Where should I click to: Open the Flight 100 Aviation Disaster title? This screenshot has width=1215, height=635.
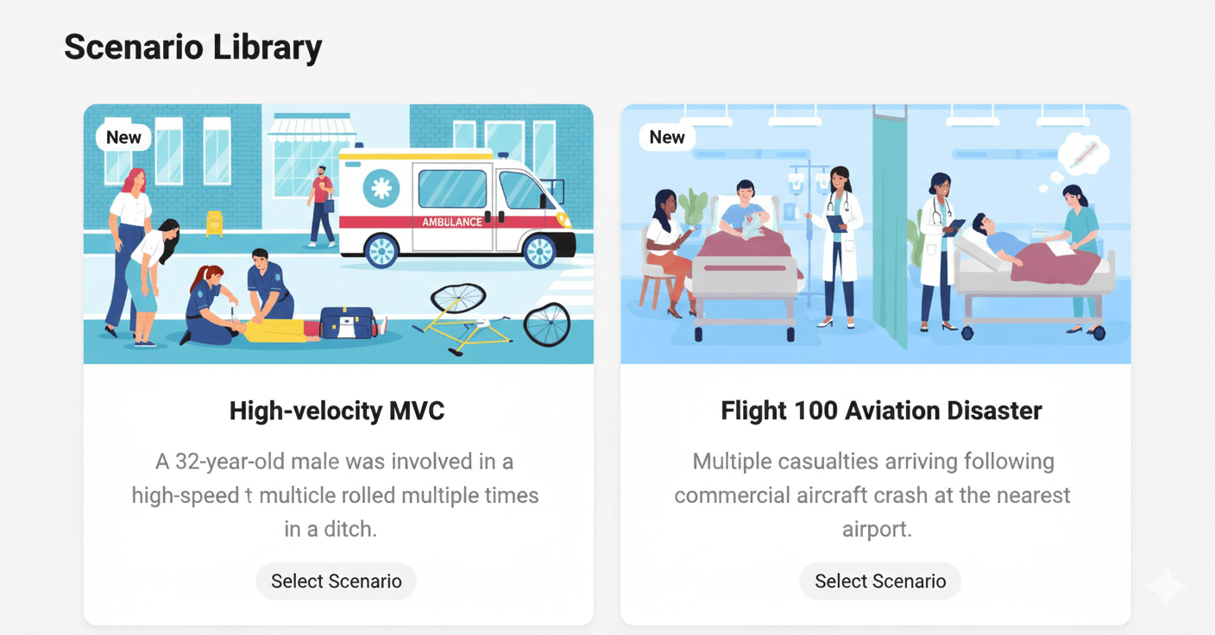point(881,411)
